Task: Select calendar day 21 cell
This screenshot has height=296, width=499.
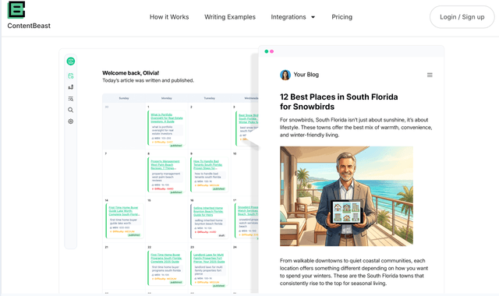Action: click(124, 266)
